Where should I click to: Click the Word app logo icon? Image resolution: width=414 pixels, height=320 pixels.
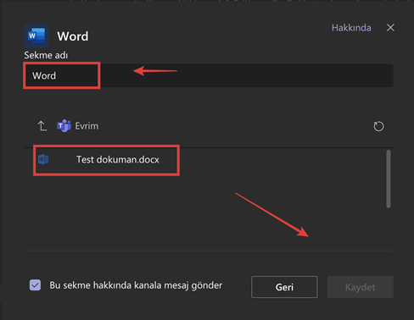click(x=36, y=36)
